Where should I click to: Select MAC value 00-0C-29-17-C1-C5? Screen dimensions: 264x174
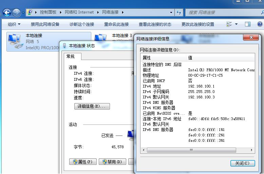[x=205, y=75]
